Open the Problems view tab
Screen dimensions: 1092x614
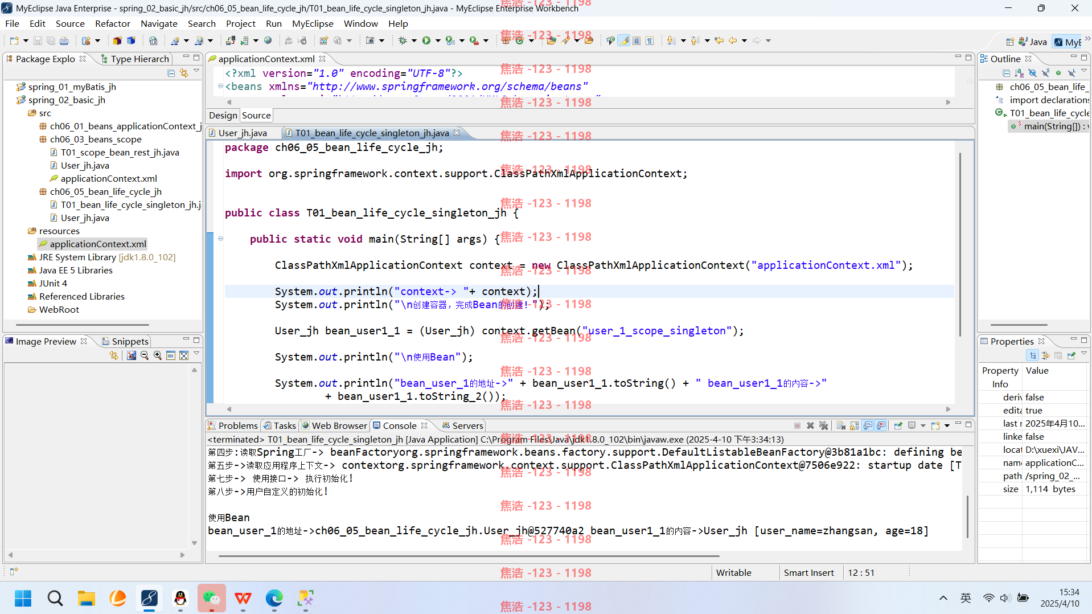[233, 425]
